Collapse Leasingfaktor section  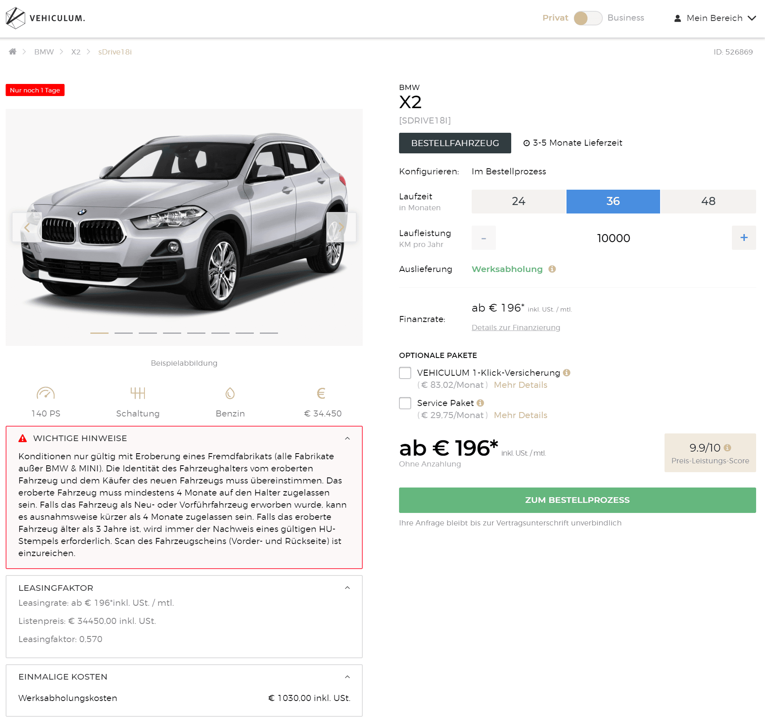[347, 588]
